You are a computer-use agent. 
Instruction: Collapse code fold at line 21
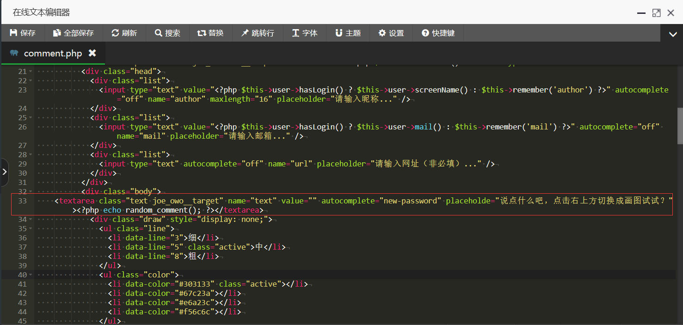31,72
